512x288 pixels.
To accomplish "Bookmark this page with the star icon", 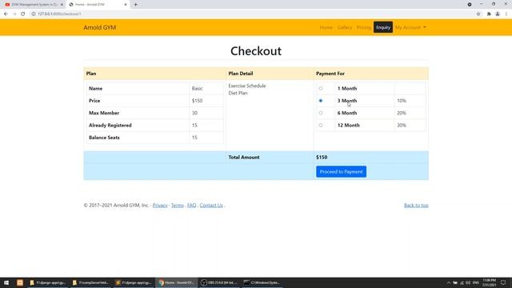I will tap(478, 14).
